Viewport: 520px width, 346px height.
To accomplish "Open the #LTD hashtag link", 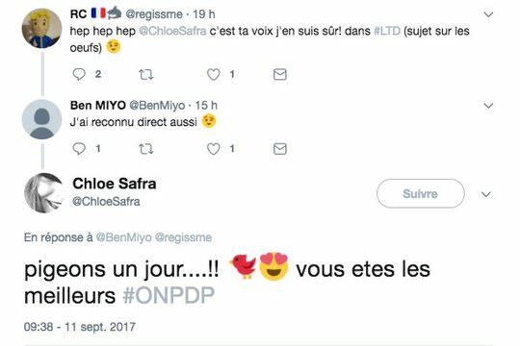I will pyautogui.click(x=387, y=31).
